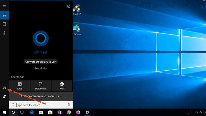Open Settings app on the taskbar

[87, 112]
